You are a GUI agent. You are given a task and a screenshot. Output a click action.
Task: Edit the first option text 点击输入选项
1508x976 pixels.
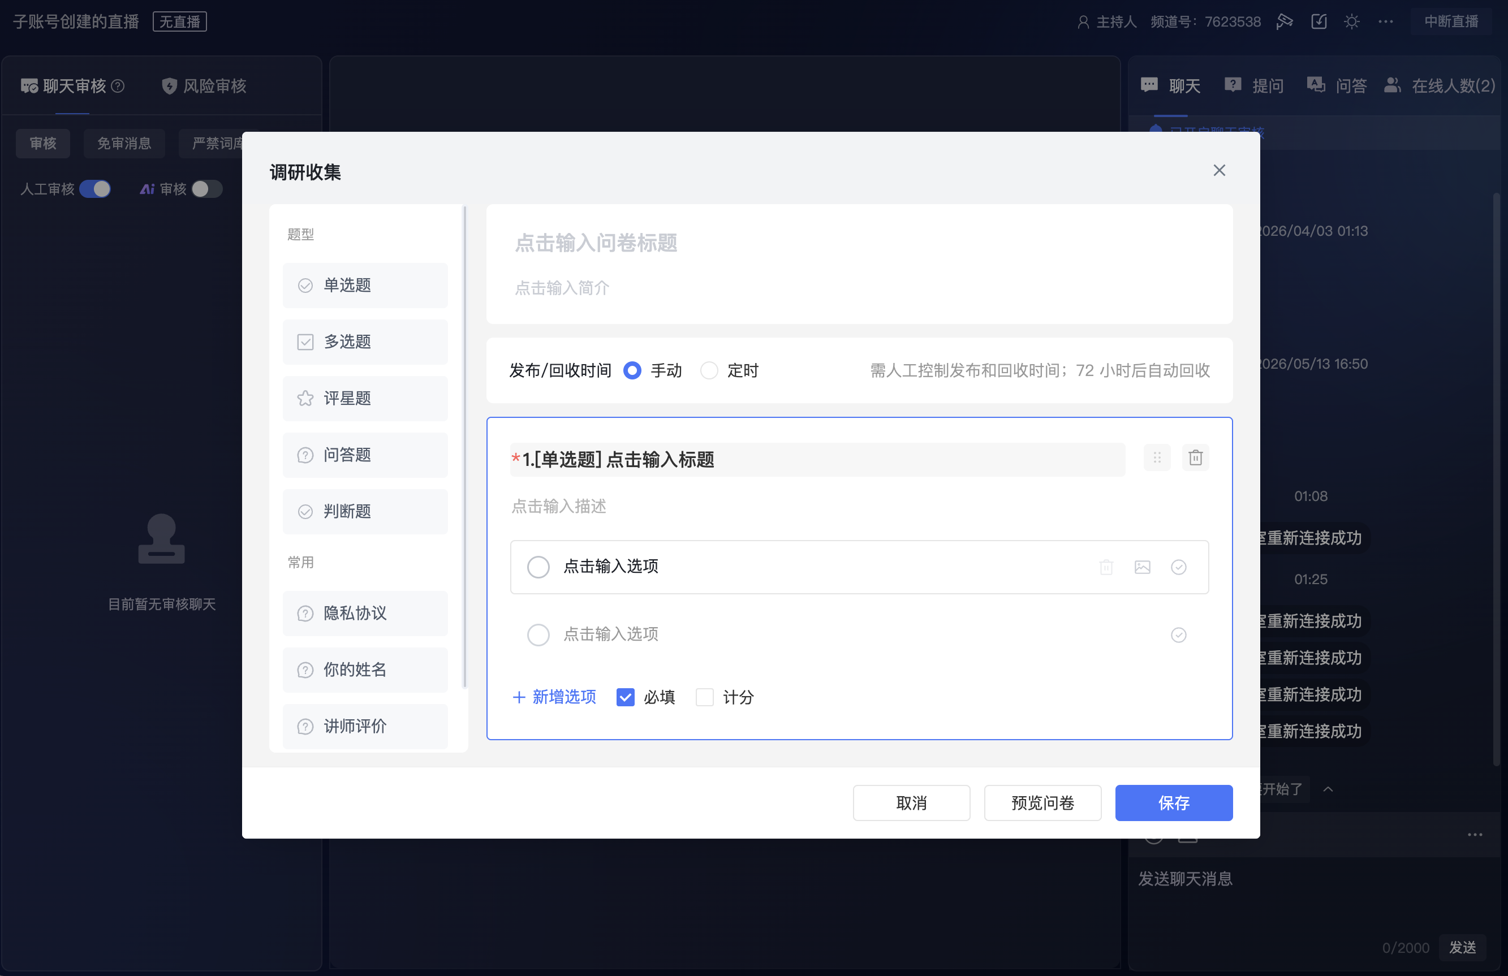611,566
